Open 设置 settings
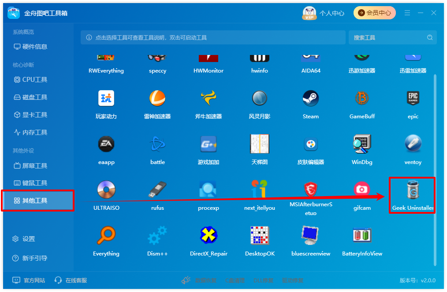 pos(24,239)
